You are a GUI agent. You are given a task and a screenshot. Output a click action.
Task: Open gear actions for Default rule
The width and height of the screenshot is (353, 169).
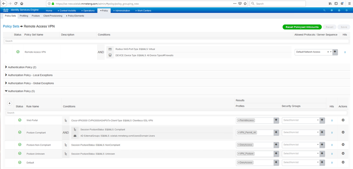pyautogui.click(x=343, y=162)
